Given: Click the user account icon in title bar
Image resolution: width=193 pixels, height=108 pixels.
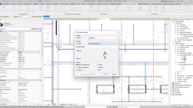Looking at the screenshot, I should tap(165, 1).
